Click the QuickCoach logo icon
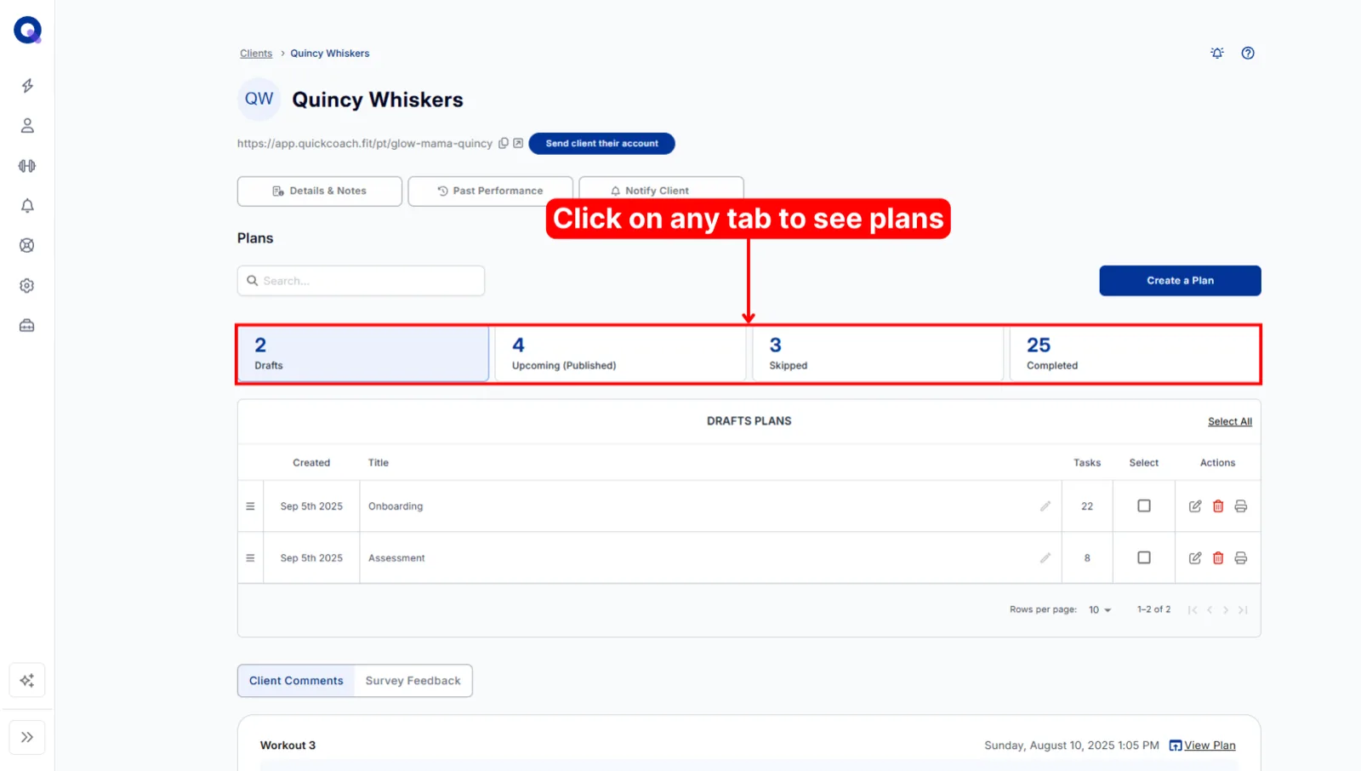The width and height of the screenshot is (1361, 771). click(x=27, y=30)
